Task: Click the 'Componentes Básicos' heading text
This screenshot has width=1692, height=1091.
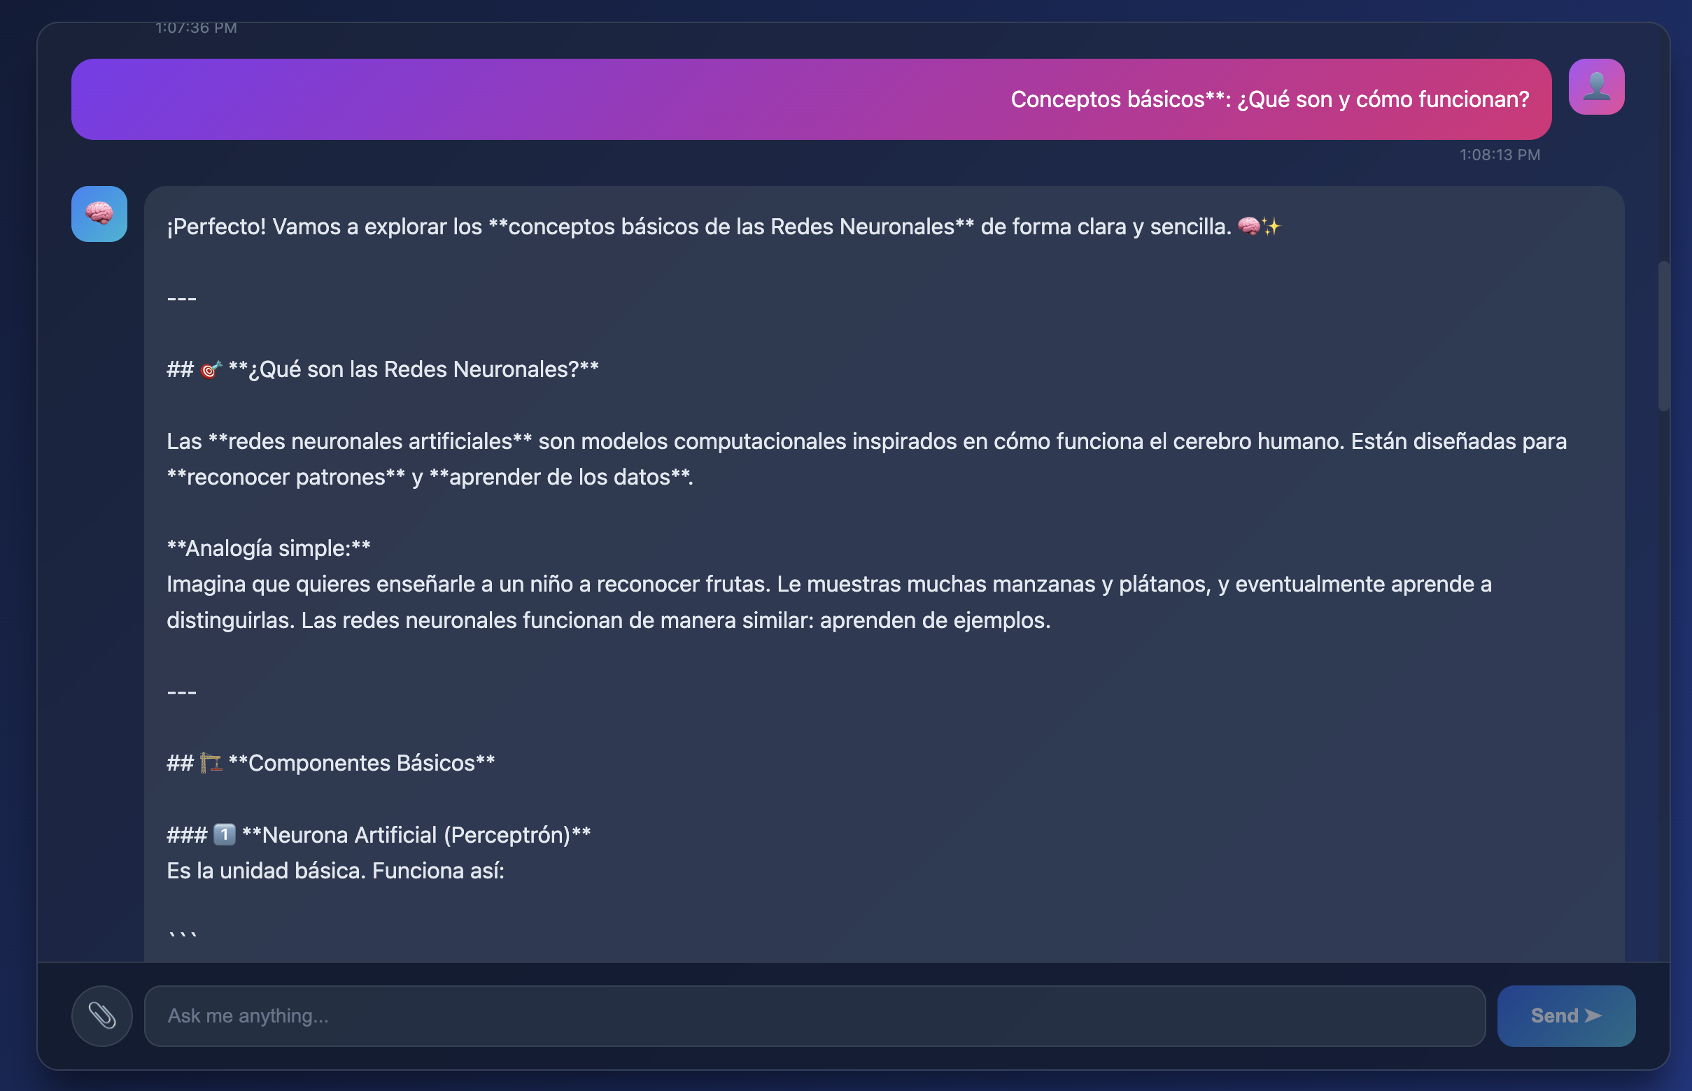Action: (362, 763)
